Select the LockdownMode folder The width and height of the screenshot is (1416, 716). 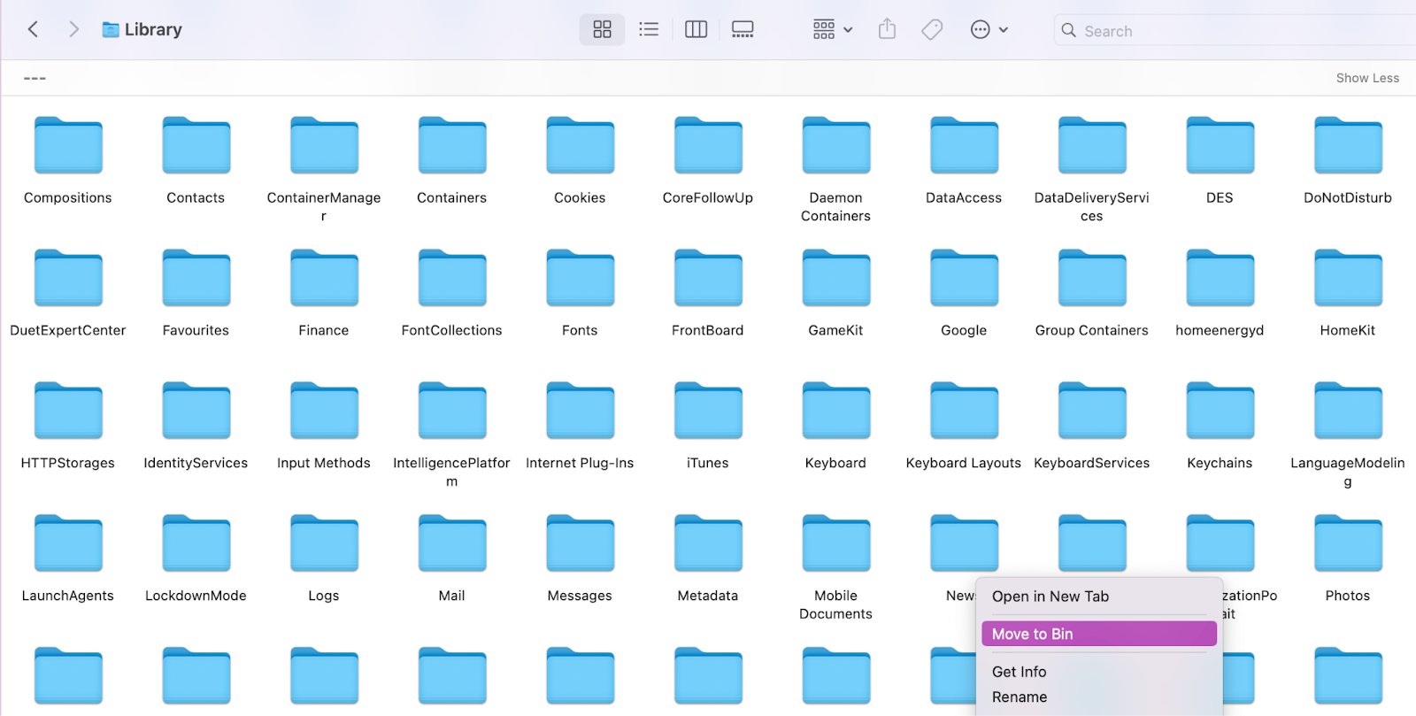(196, 544)
